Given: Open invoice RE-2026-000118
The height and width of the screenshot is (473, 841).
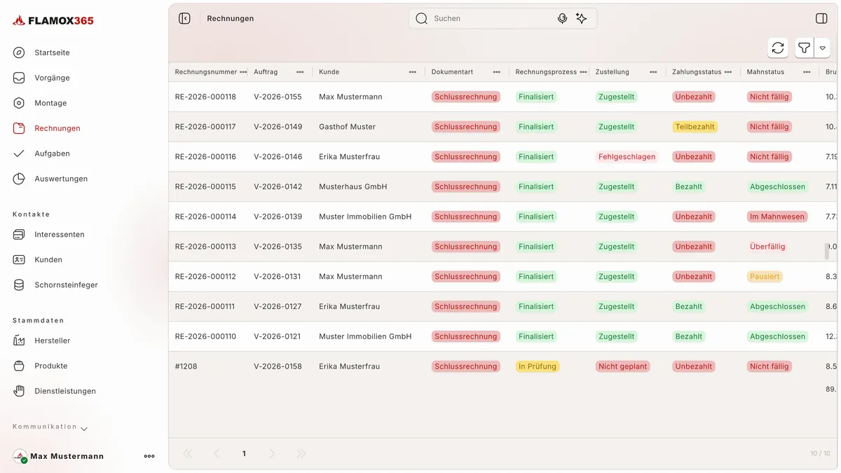Looking at the screenshot, I should click(x=205, y=97).
